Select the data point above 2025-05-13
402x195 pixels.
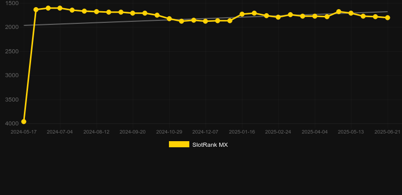click(x=351, y=13)
